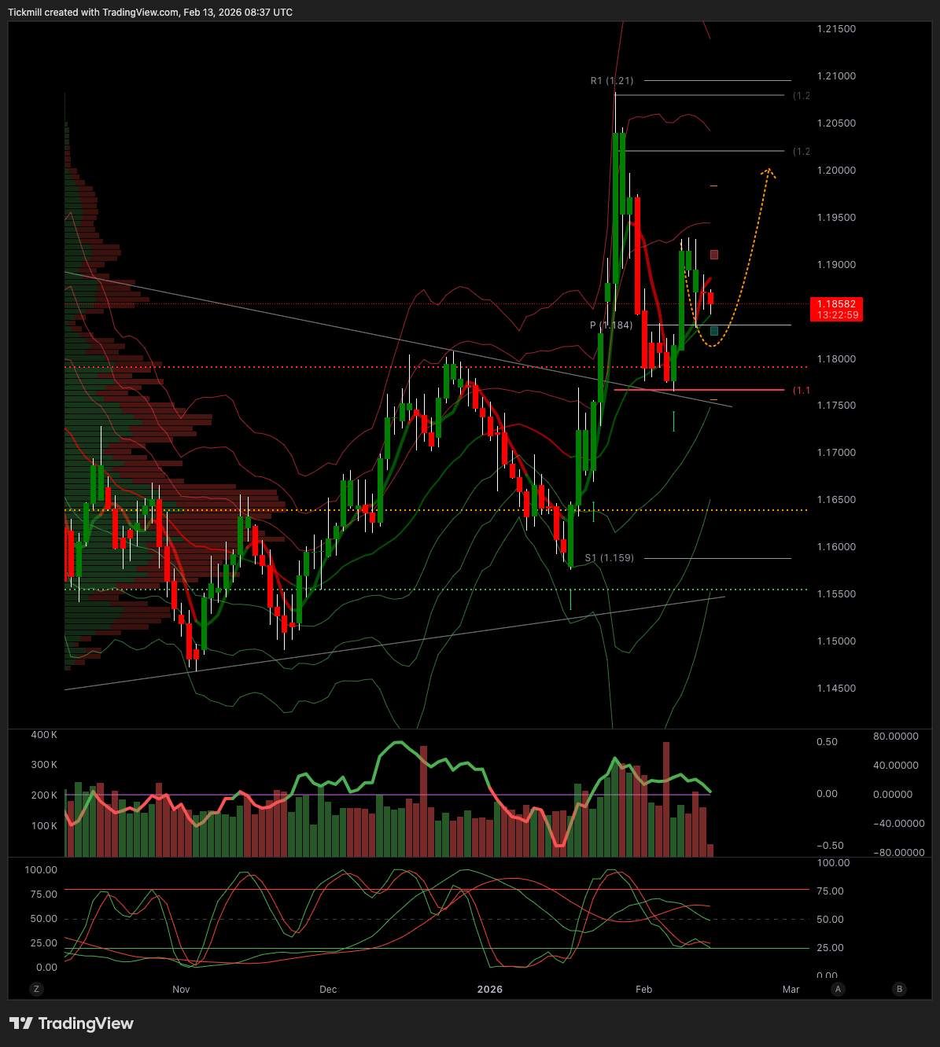
Task: Click the teal square marker below latest candle
Action: tap(714, 331)
